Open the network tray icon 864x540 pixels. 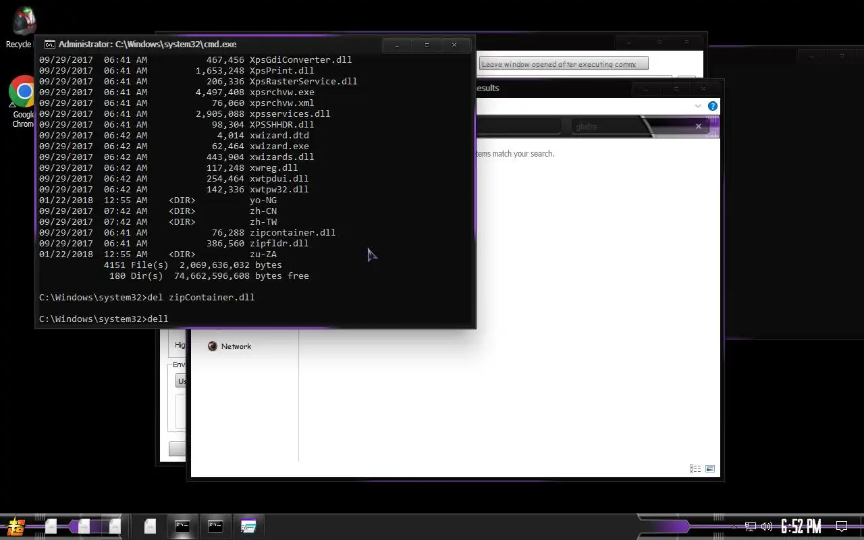point(751,526)
